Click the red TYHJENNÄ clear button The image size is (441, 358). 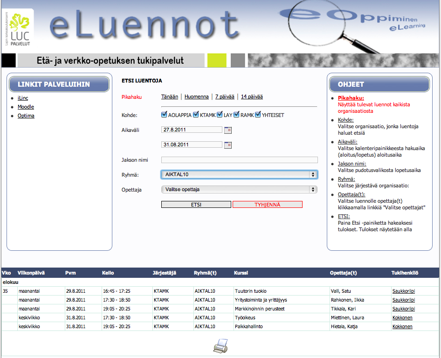pyautogui.click(x=268, y=205)
